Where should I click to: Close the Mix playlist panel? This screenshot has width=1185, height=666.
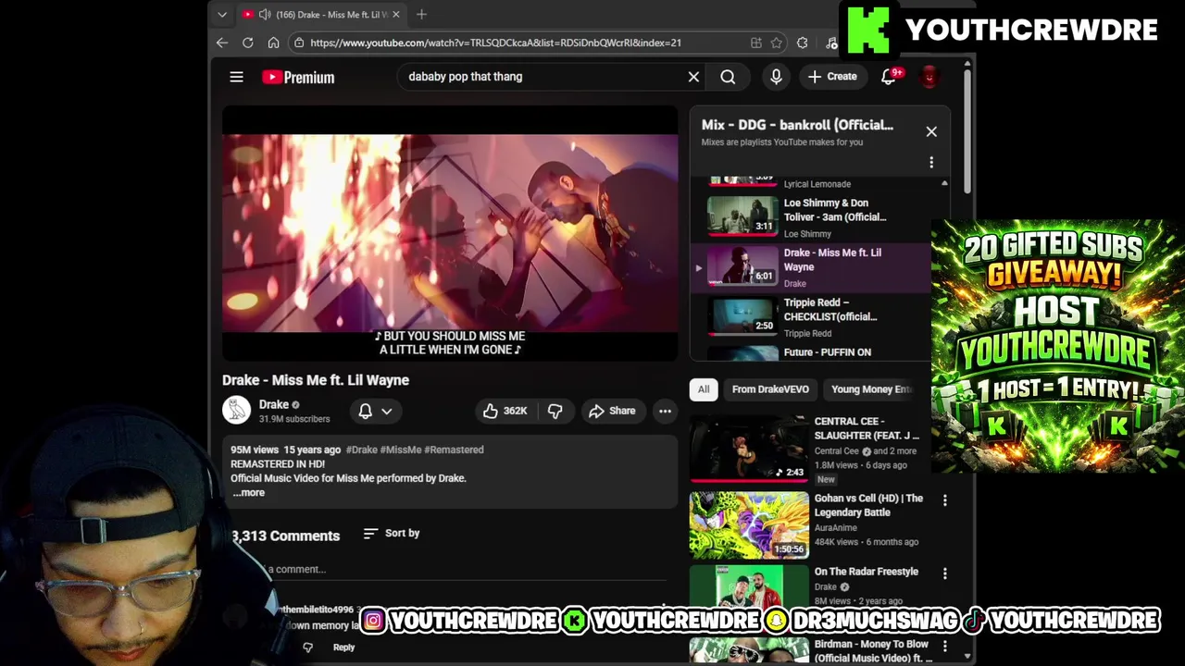931,131
